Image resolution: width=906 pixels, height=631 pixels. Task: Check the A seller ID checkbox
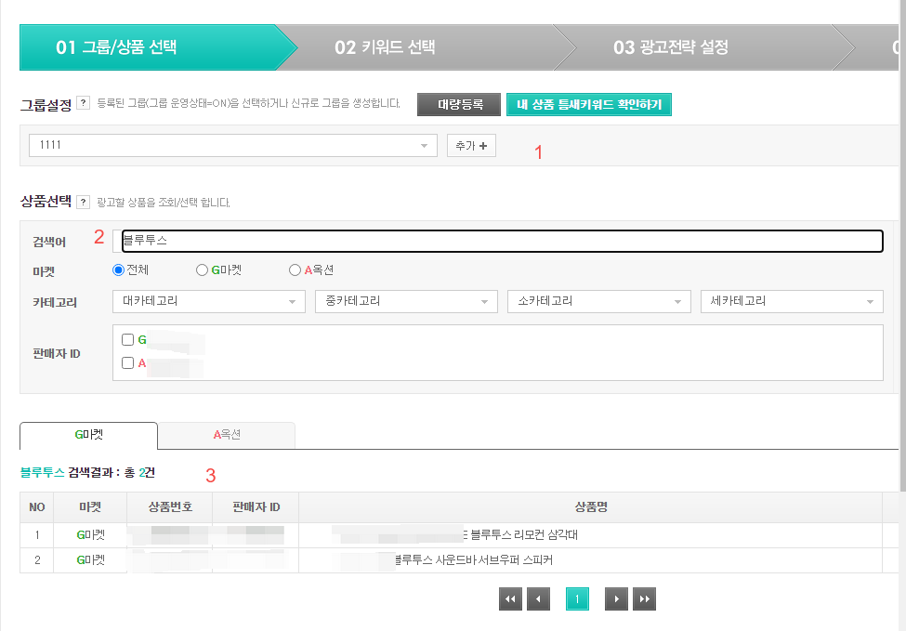127,362
